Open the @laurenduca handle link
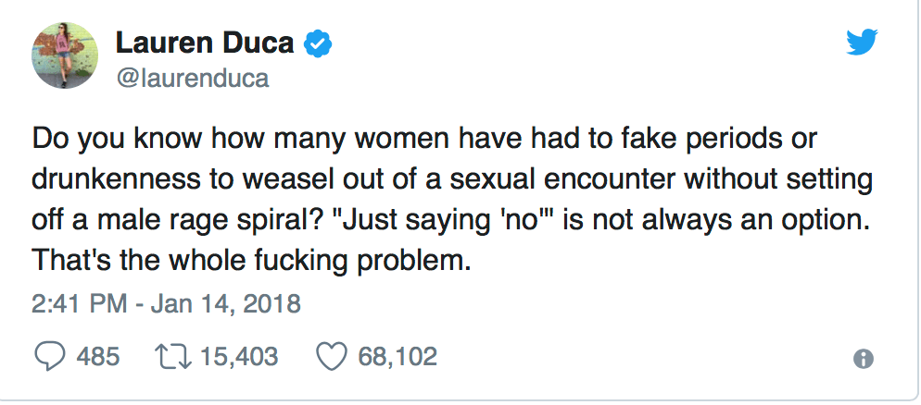921x405 pixels. coord(192,78)
